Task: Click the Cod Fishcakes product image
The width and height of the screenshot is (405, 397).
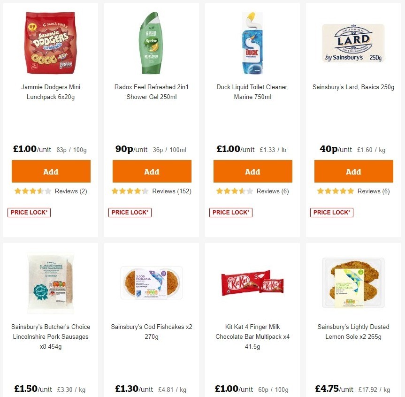Action: click(151, 282)
